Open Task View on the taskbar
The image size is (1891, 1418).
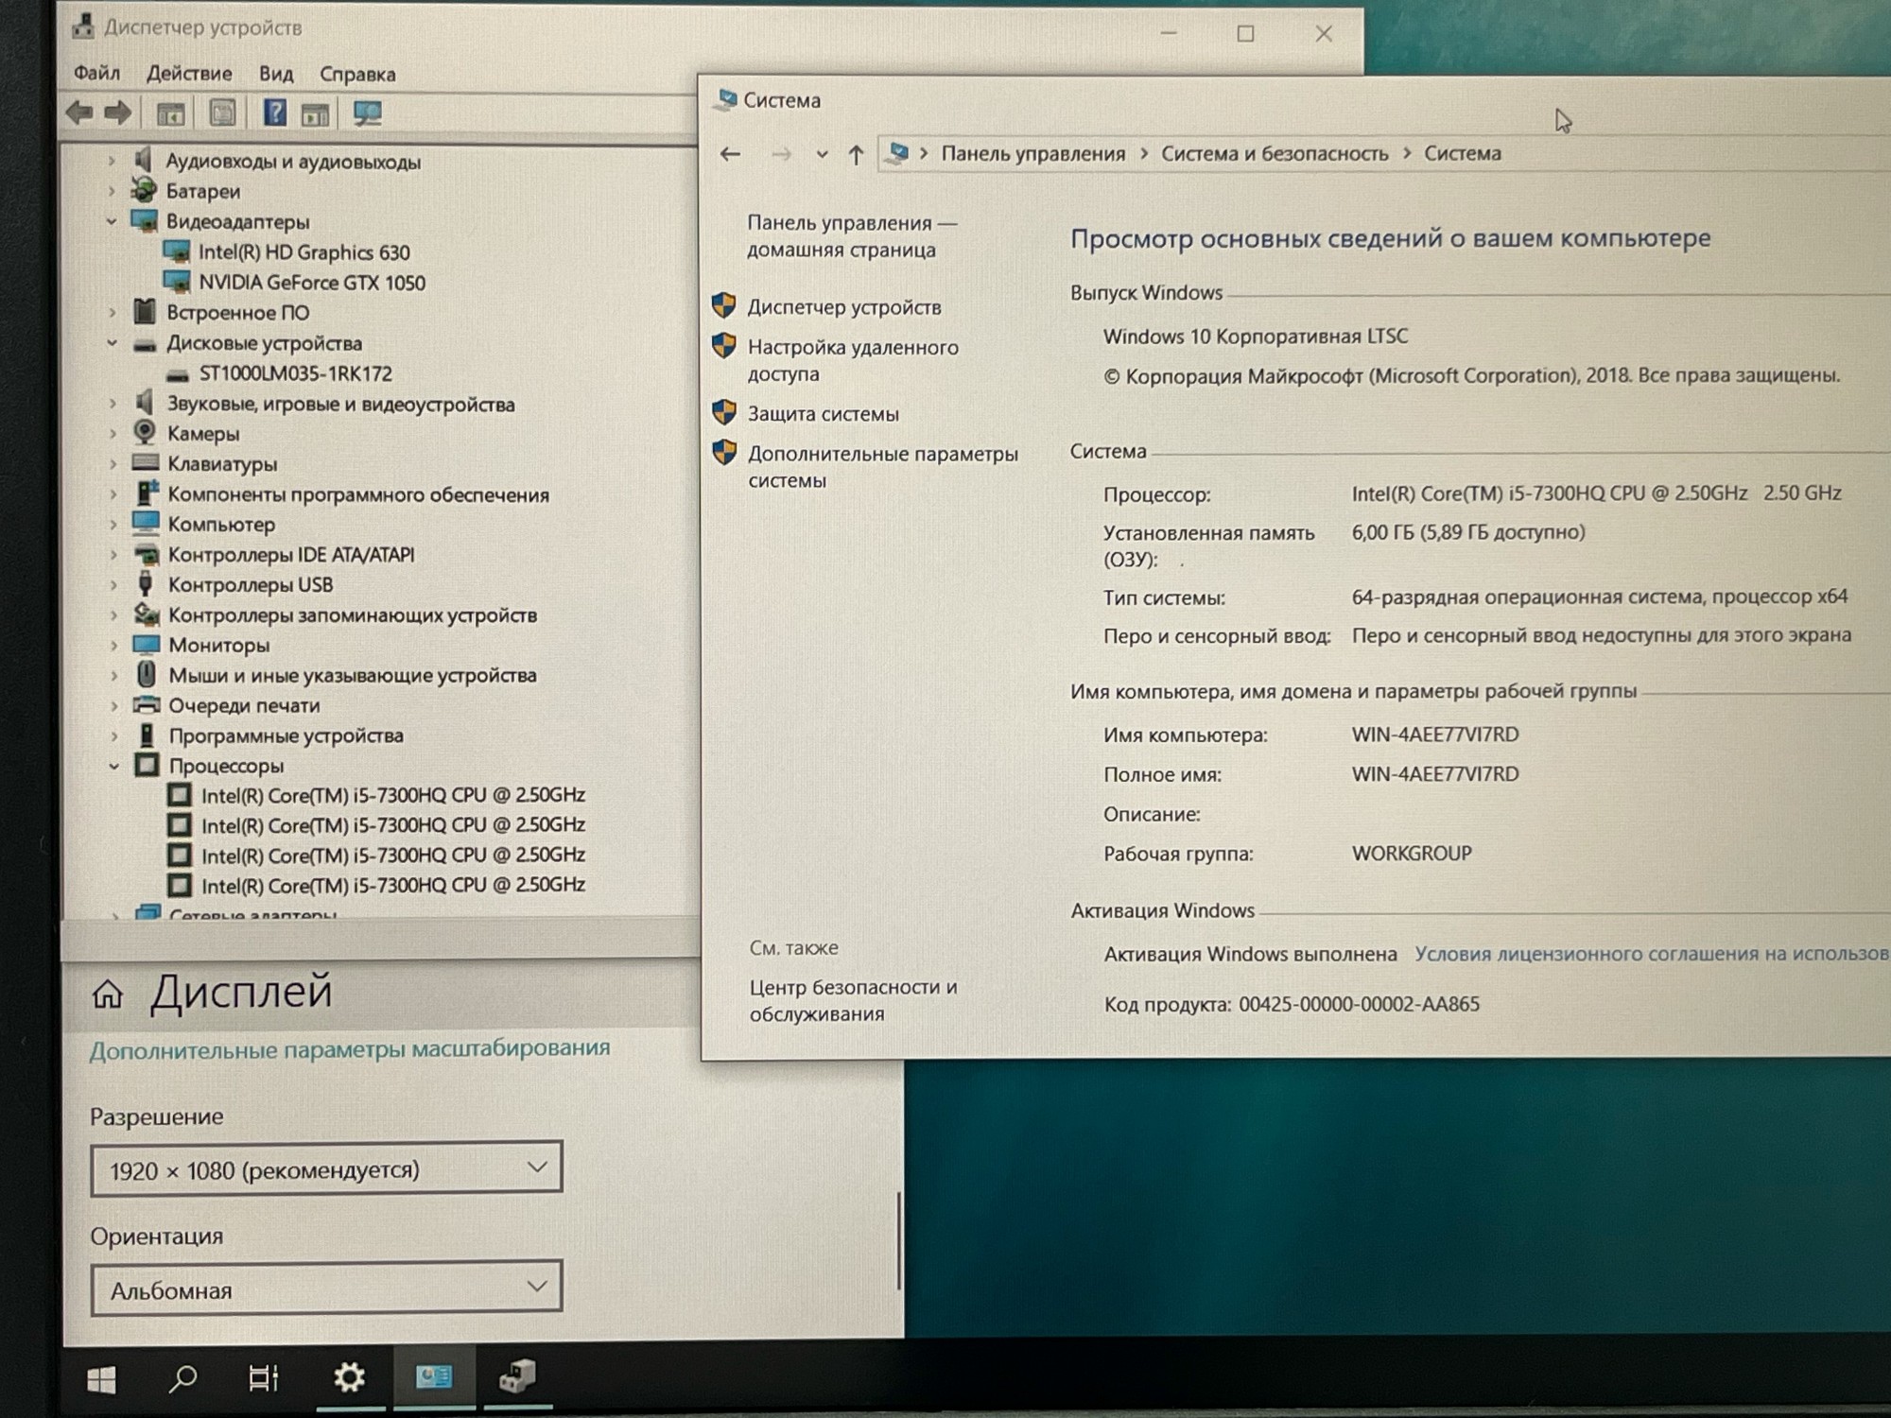(x=264, y=1378)
